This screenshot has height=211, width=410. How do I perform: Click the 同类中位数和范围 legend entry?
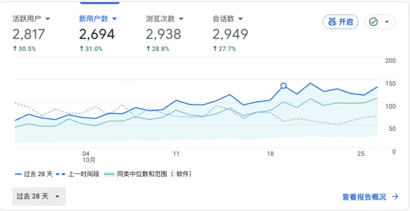pos(148,174)
